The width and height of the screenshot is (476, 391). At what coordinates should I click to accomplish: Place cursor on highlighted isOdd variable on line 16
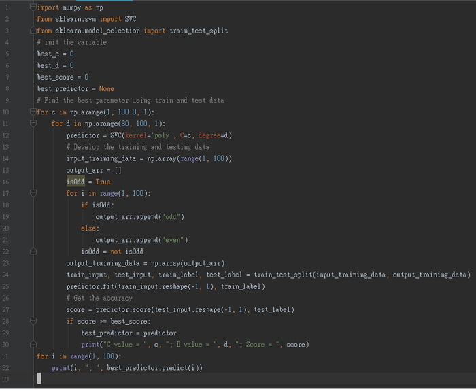pos(75,182)
